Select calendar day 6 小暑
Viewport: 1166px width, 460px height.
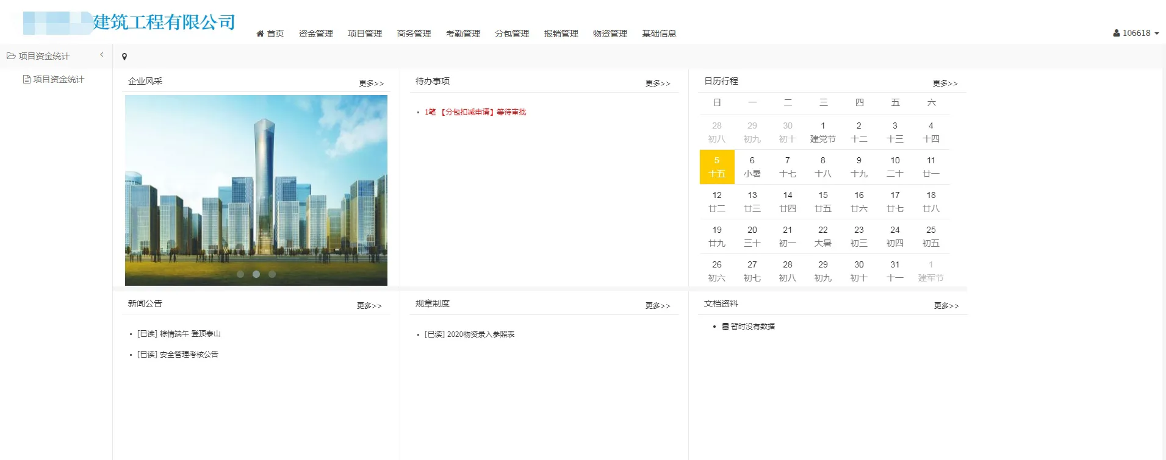752,167
